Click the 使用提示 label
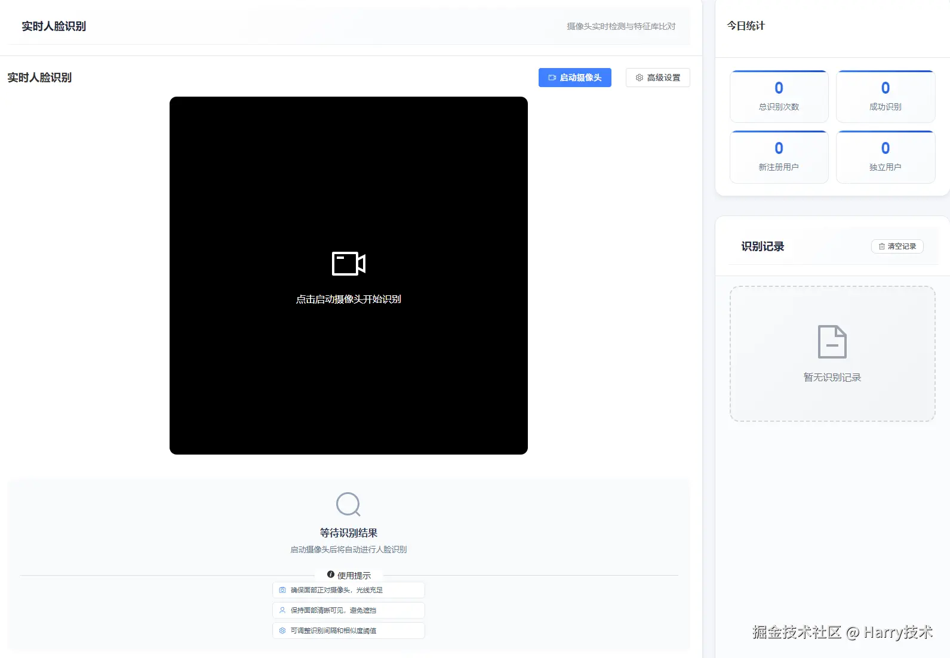The height and width of the screenshot is (658, 950). click(354, 576)
